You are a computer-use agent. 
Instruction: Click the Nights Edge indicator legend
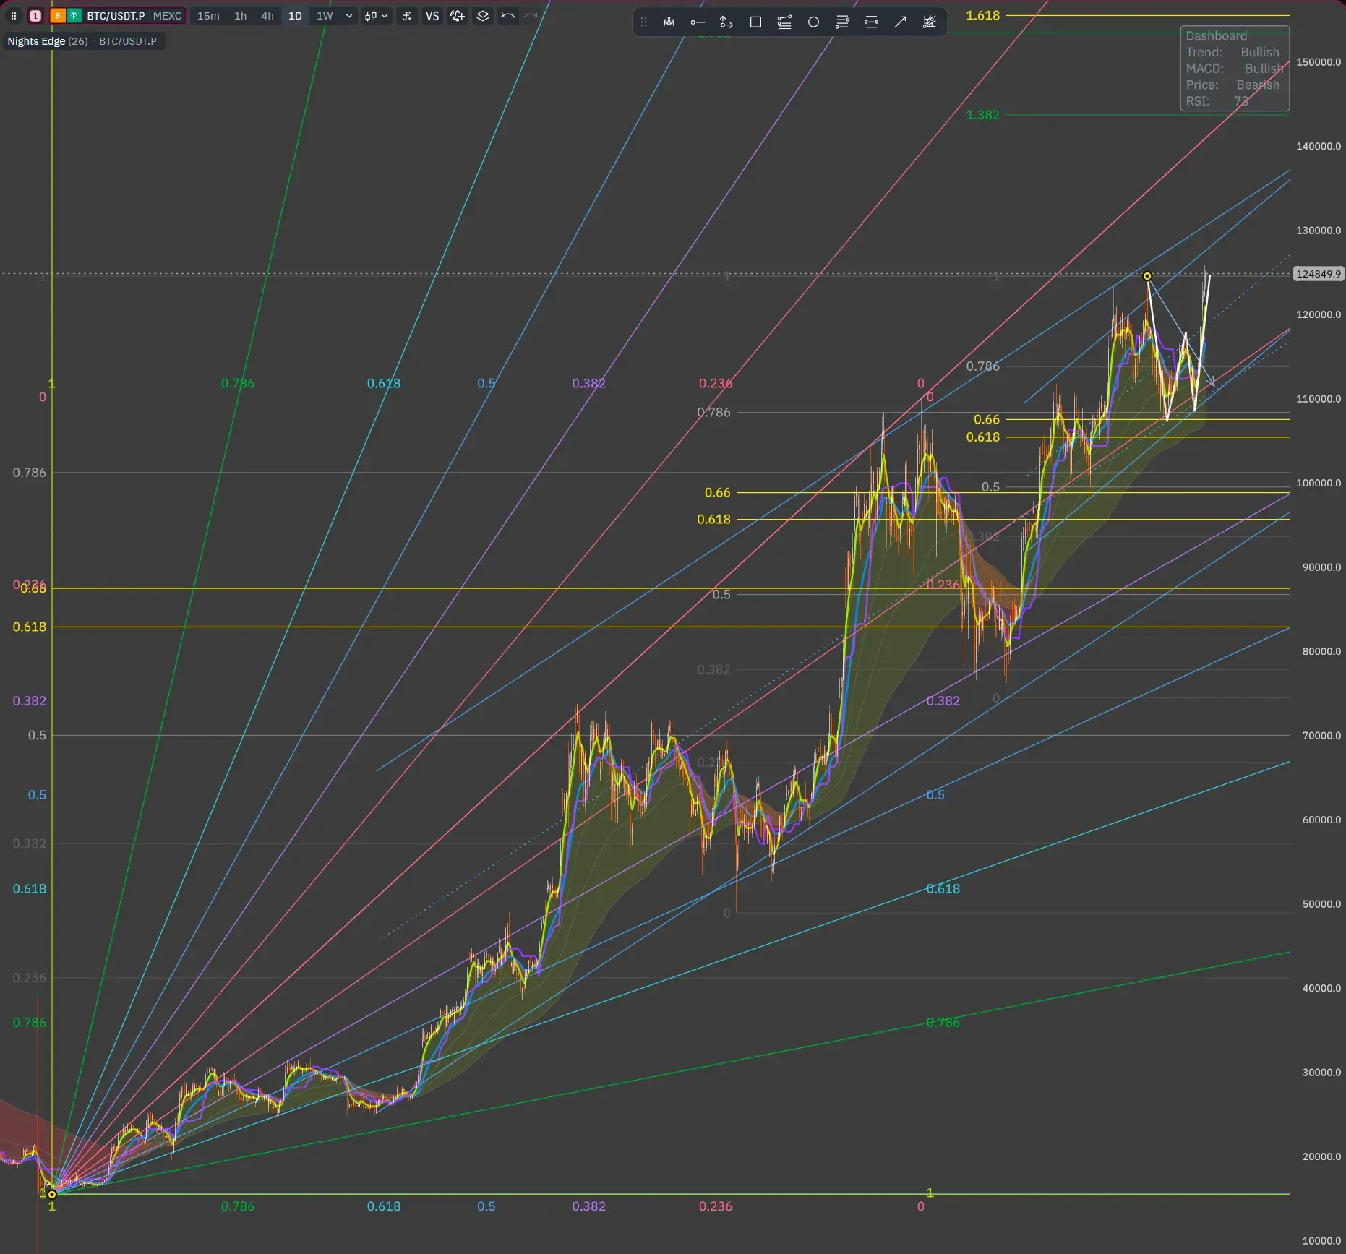47,41
